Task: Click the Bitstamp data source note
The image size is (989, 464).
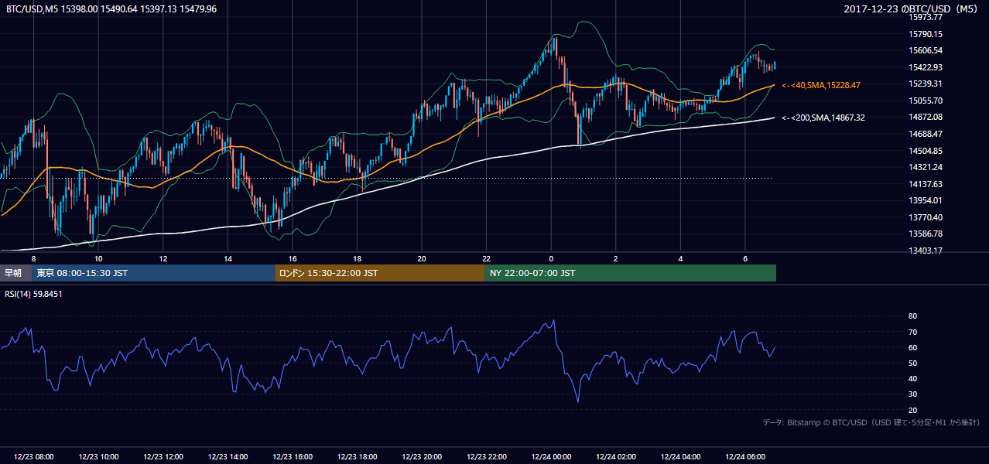Action: [x=871, y=422]
